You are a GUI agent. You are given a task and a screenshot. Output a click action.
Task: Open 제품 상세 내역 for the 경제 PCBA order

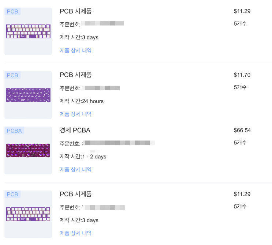pos(75,169)
